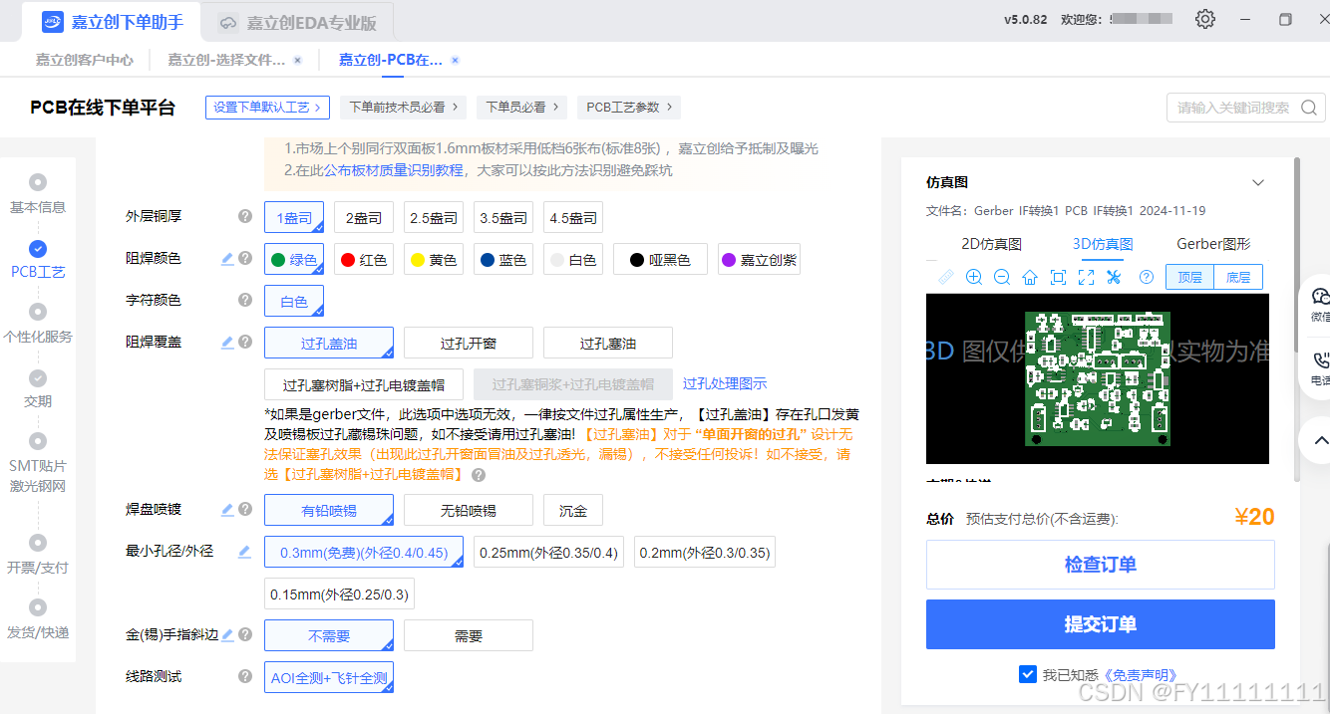
Task: Click help icon beside 外层铜厚
Action: coord(244,216)
